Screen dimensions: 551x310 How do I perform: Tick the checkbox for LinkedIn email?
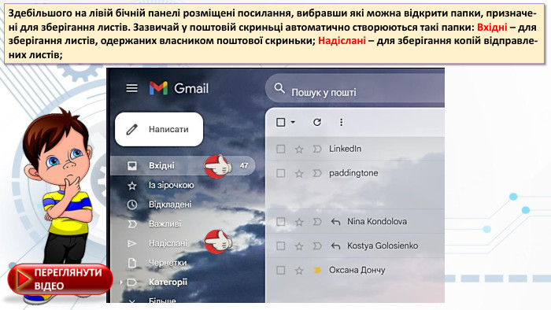280,149
